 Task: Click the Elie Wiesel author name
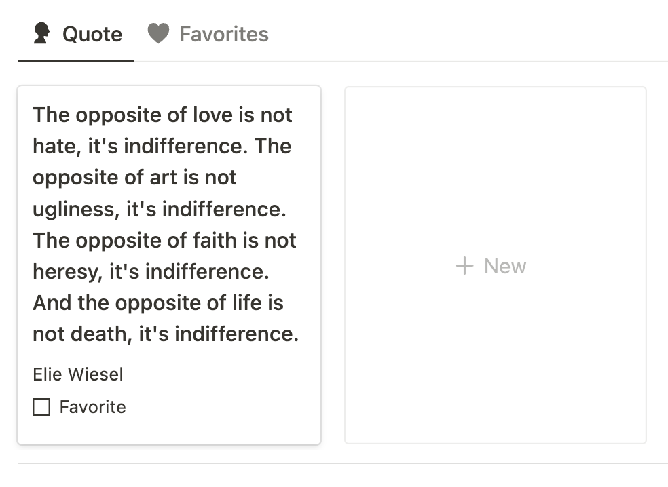(78, 374)
